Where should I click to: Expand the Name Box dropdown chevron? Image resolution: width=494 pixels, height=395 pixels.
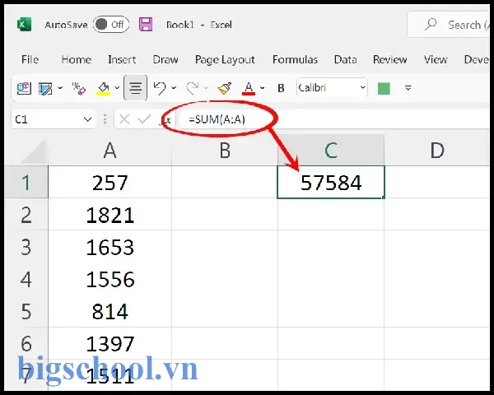click(x=87, y=119)
